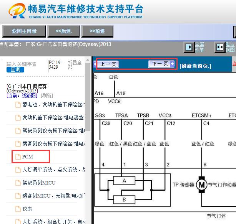Click the ETCSM+ terminal label
The width and height of the screenshot is (236, 224).
click(x=201, y=115)
